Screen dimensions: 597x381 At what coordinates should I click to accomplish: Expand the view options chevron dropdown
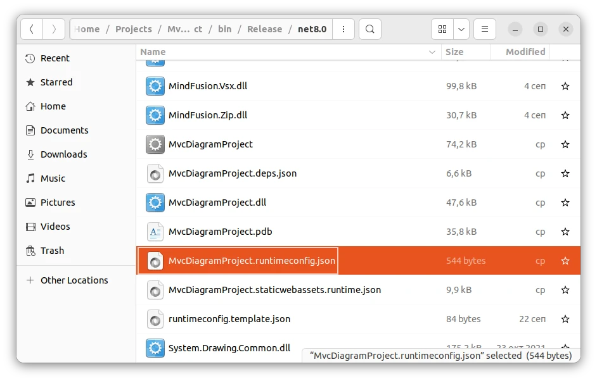tap(461, 29)
